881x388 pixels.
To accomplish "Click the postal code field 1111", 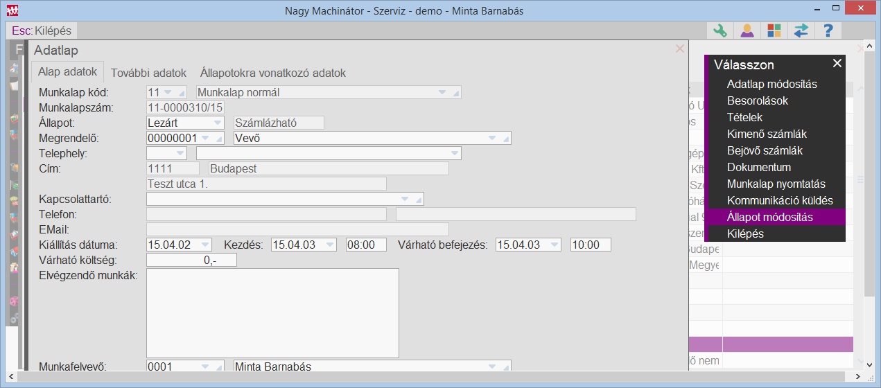I will click(x=173, y=168).
